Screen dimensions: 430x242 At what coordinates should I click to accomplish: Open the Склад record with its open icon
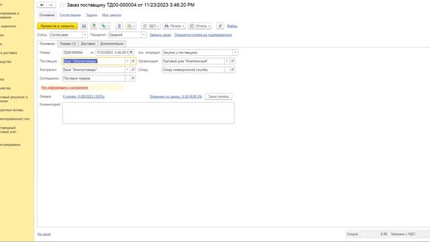(x=232, y=70)
